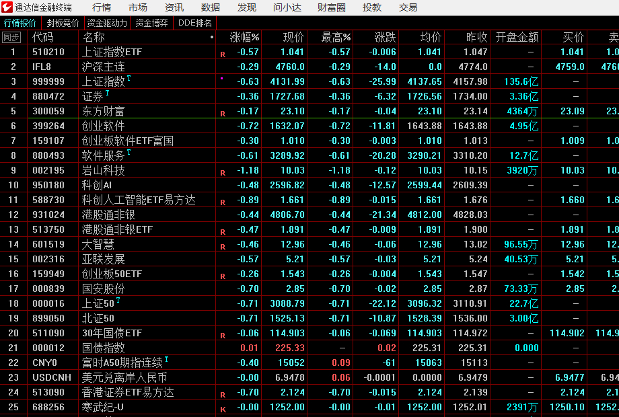The image size is (619, 417).
Task: Open the 问小达 menu
Action: pyautogui.click(x=287, y=7)
